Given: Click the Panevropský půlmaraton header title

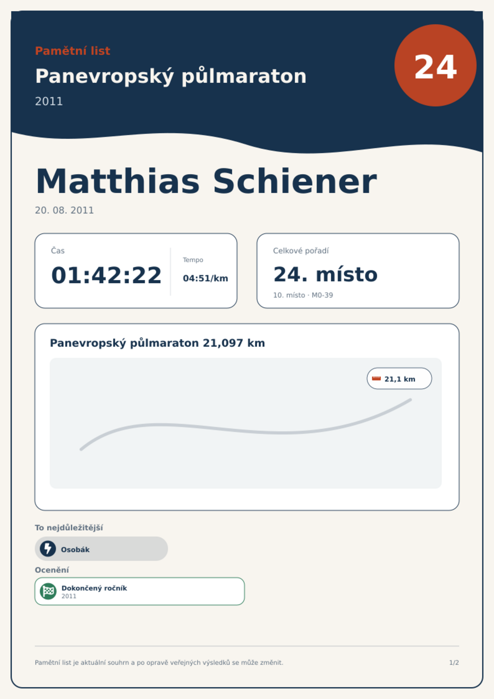Looking at the screenshot, I should click(171, 76).
